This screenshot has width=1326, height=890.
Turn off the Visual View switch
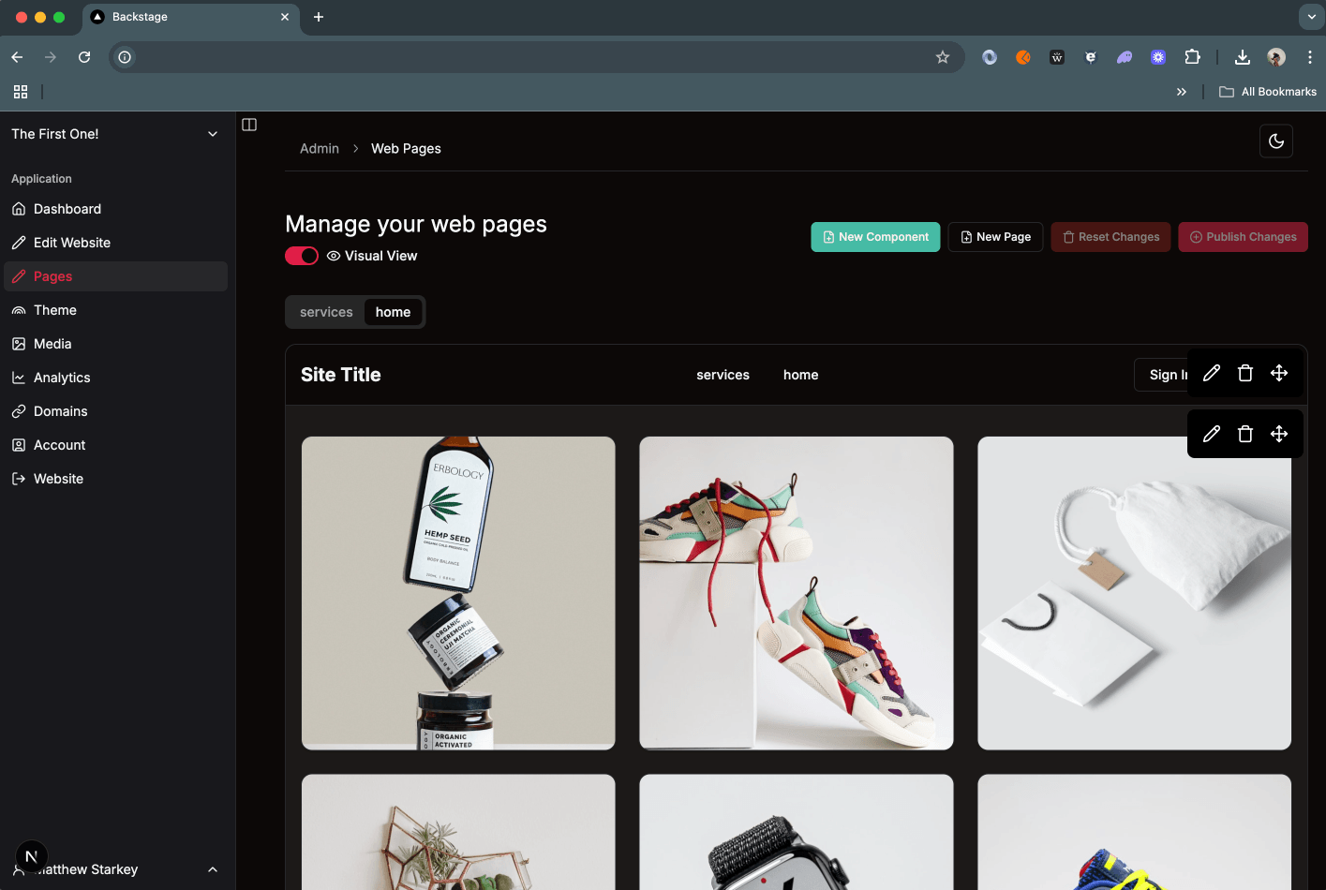click(302, 256)
